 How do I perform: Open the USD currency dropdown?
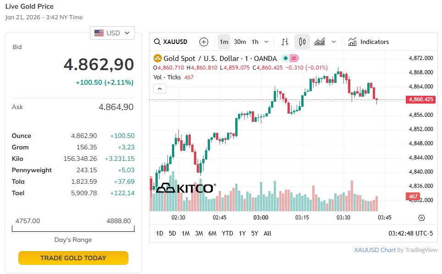click(112, 33)
